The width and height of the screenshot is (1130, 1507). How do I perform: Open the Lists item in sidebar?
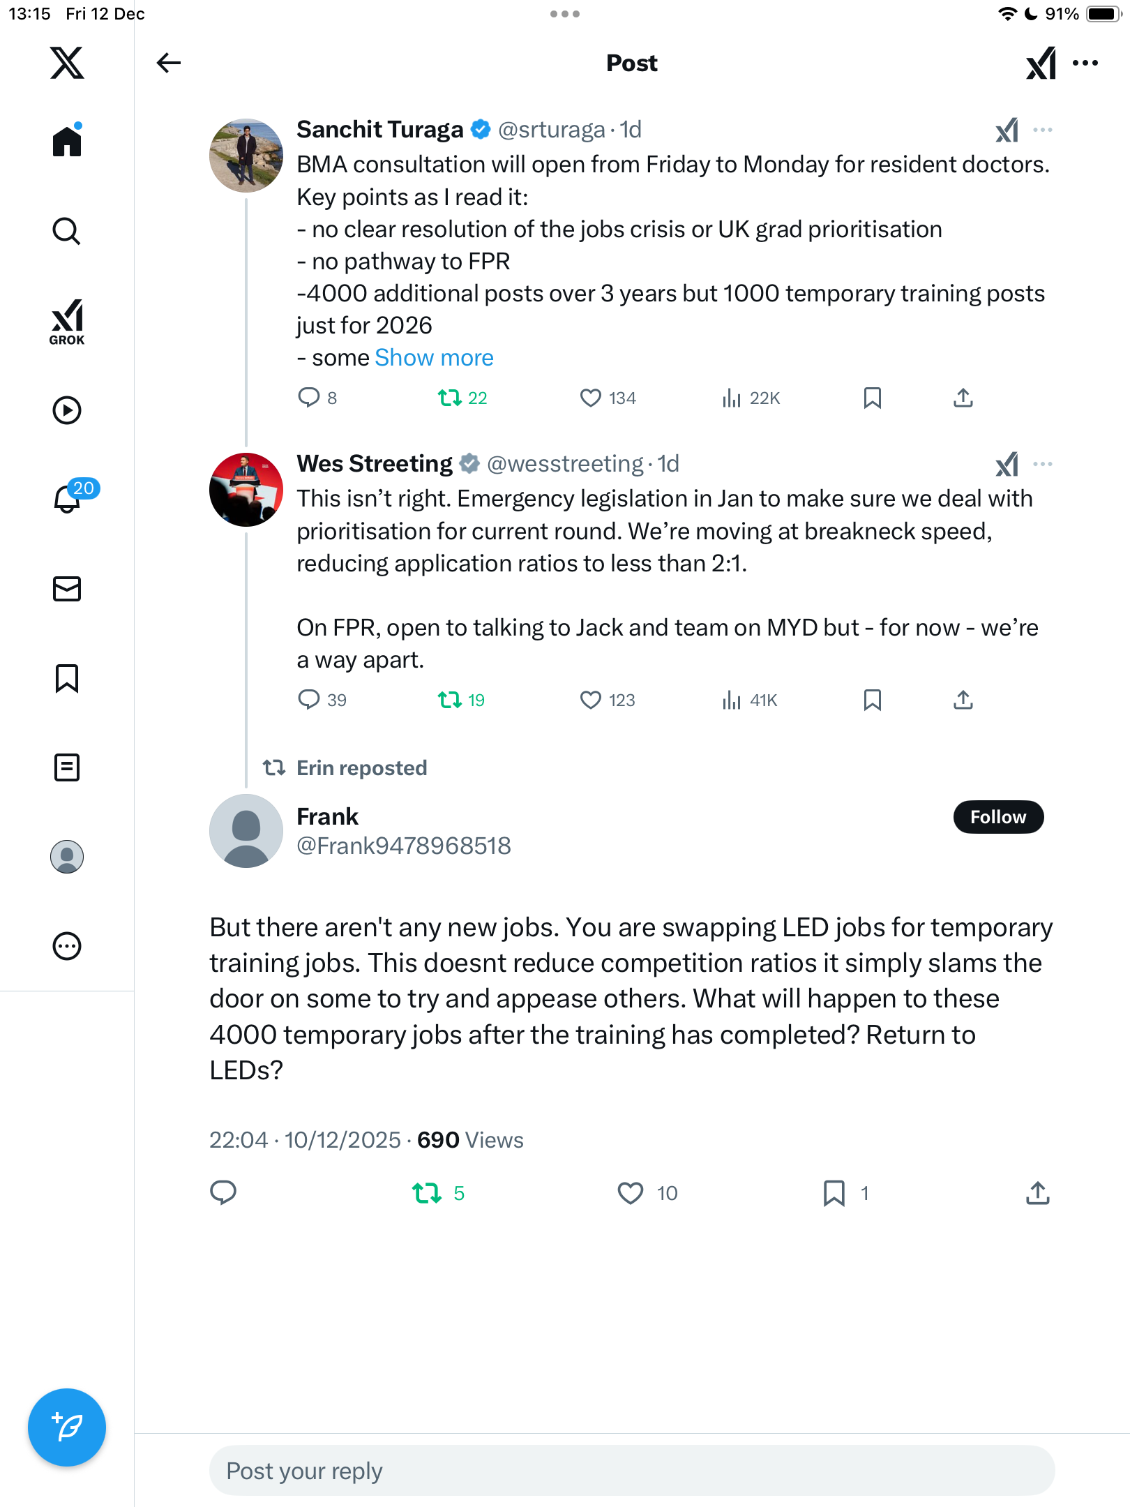point(67,767)
